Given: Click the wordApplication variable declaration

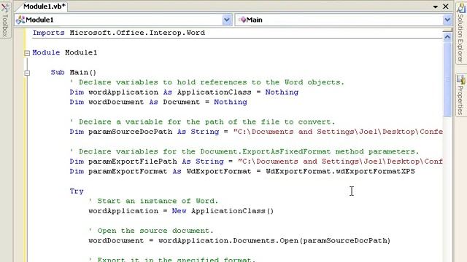Looking at the screenshot, I should click(x=123, y=92).
